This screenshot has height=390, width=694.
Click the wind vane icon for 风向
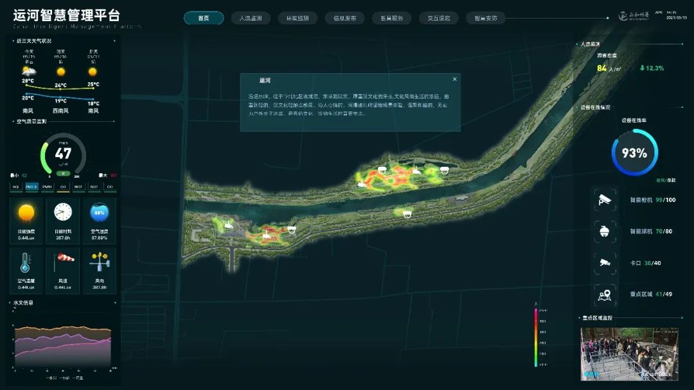(100, 260)
